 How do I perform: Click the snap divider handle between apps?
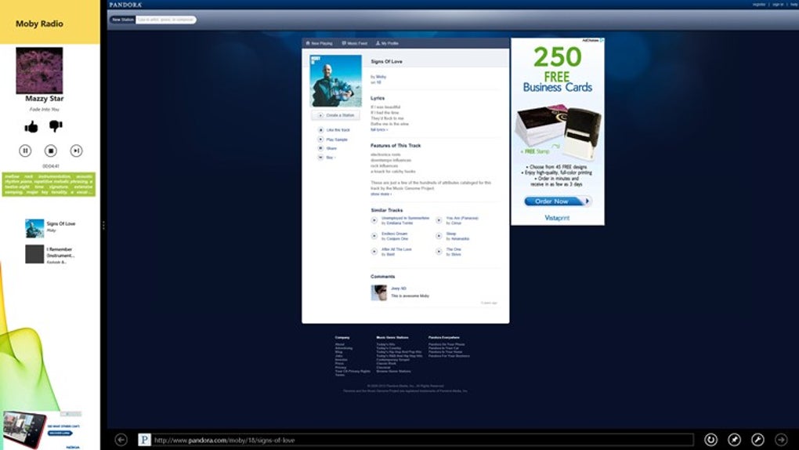click(103, 225)
